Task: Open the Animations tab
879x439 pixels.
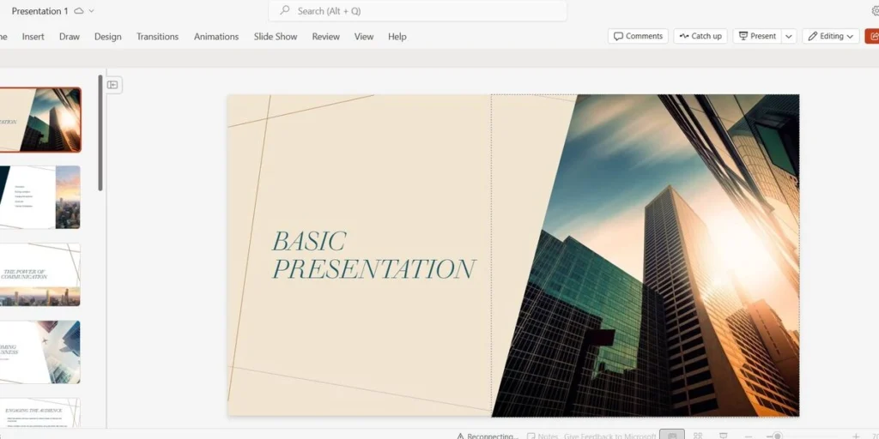Action: pyautogui.click(x=216, y=36)
